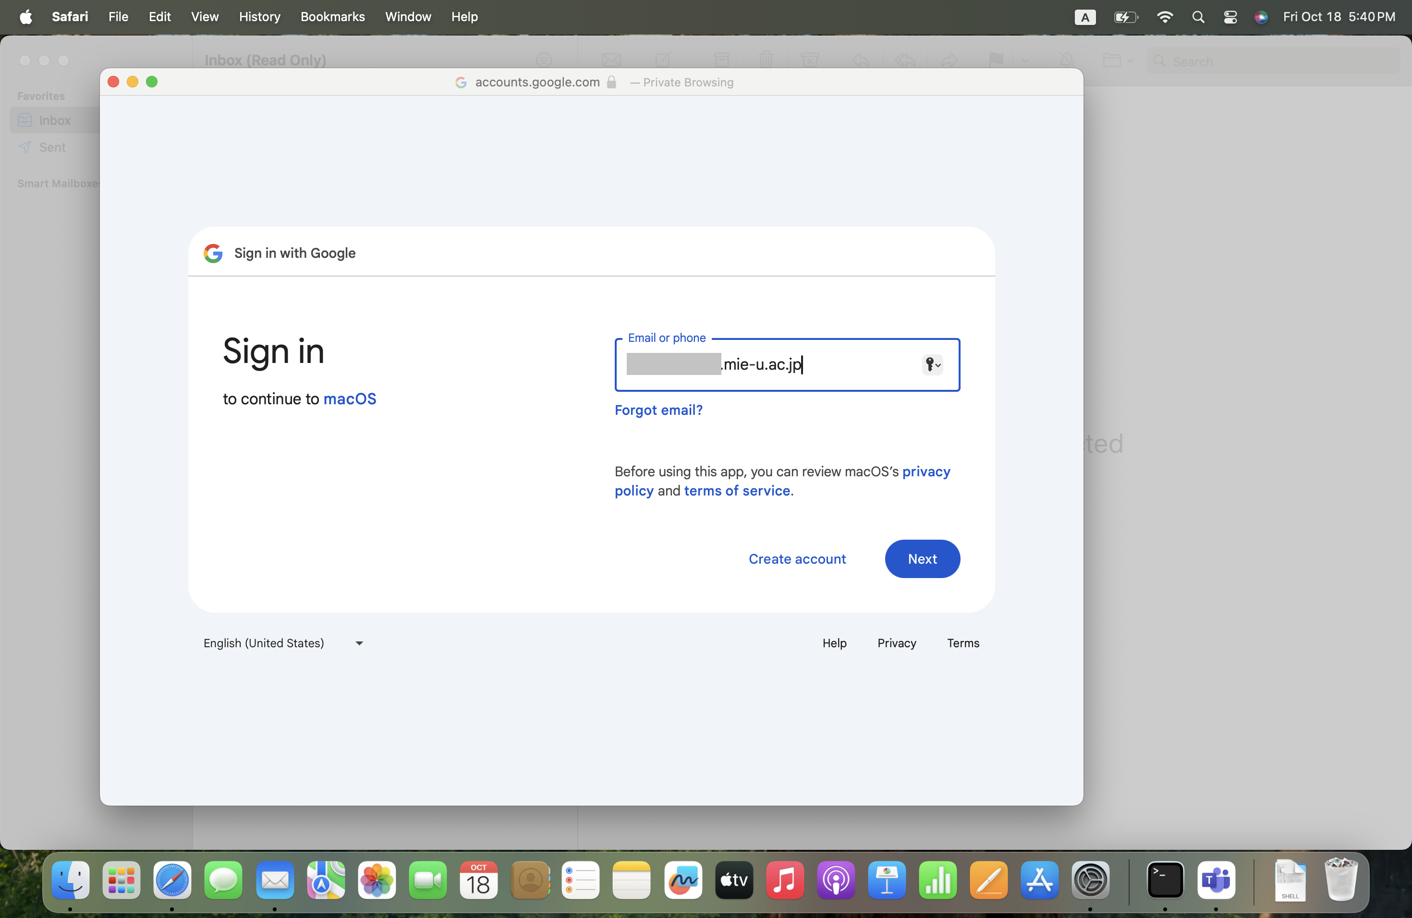Viewport: 1412px width, 918px height.
Task: Open the Bookmarks menu
Action: [332, 17]
